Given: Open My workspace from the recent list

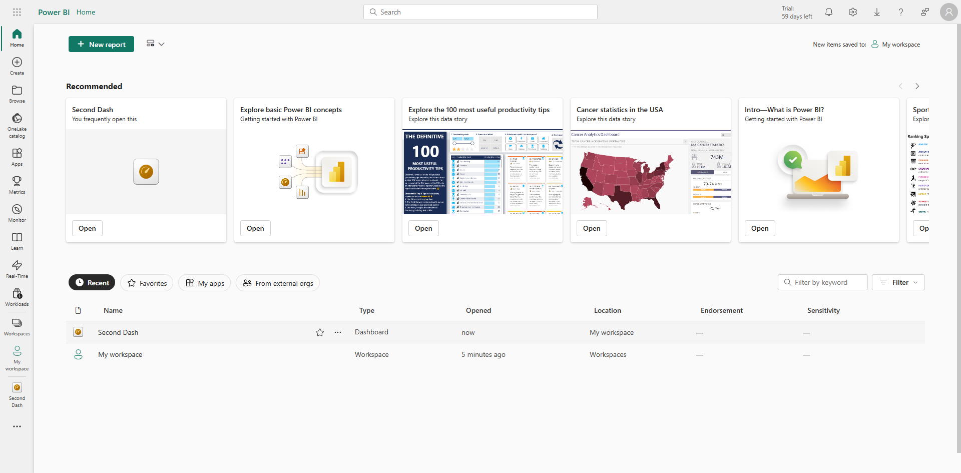Looking at the screenshot, I should (120, 354).
